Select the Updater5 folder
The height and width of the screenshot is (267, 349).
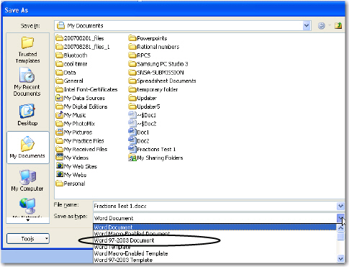click(x=144, y=107)
